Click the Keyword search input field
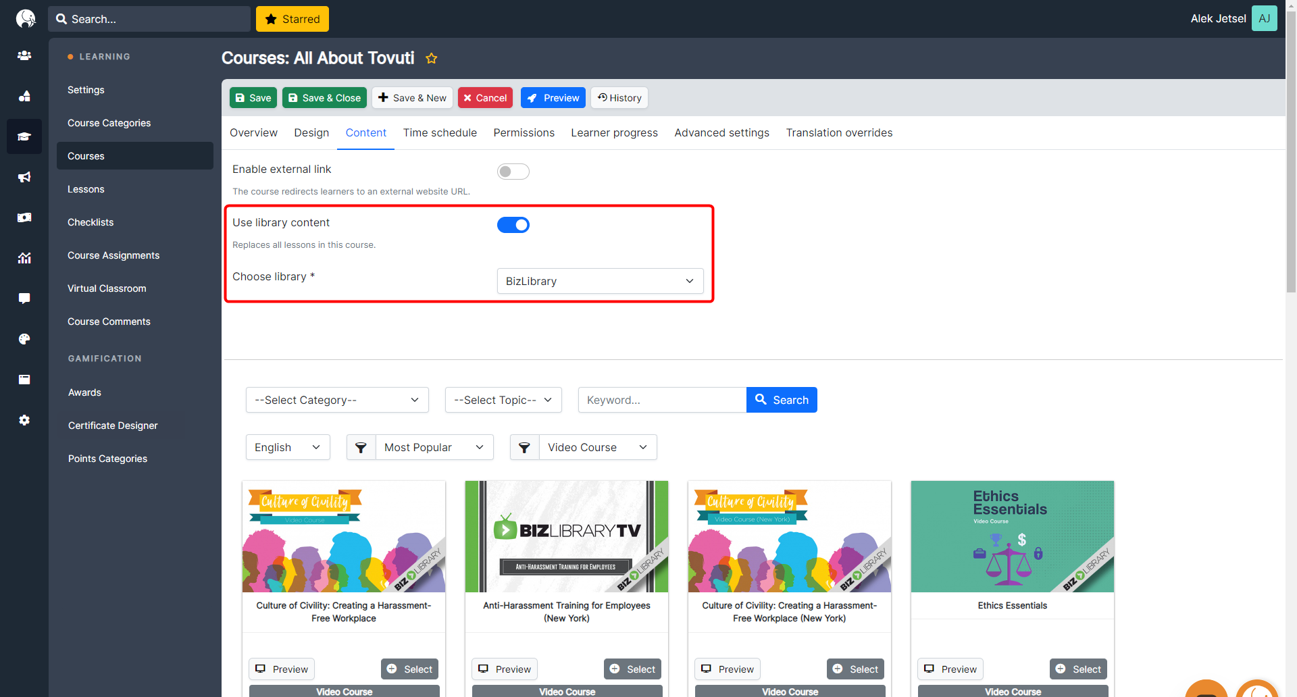Viewport: 1297px width, 697px height. pos(662,400)
